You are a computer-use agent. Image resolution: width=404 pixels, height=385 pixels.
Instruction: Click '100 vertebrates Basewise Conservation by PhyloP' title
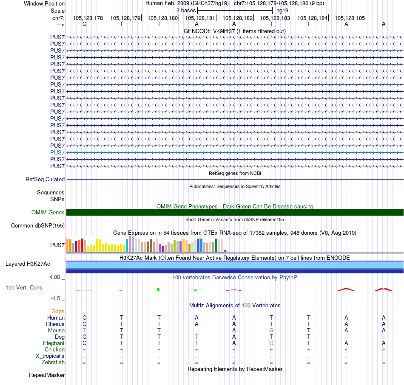point(235,278)
